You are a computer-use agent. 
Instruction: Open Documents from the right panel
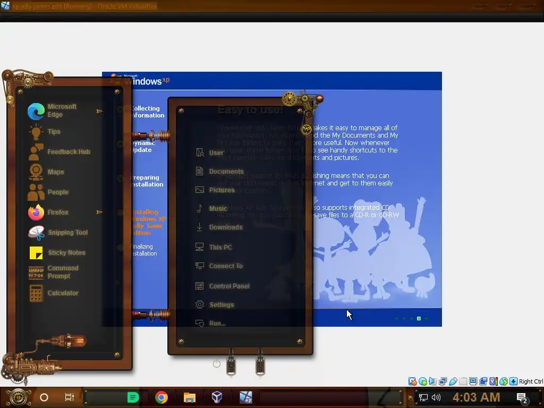pos(219,172)
